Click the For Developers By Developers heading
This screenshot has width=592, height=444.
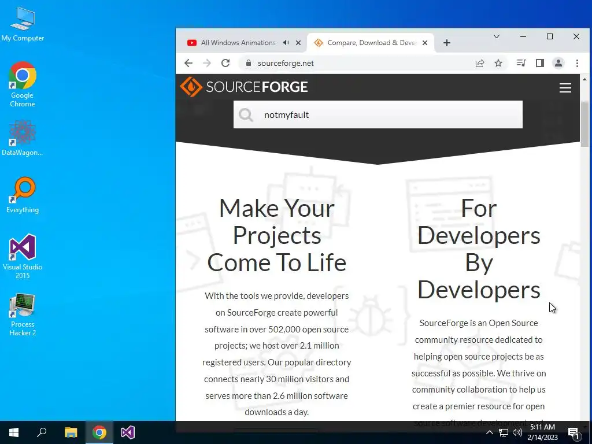click(479, 249)
